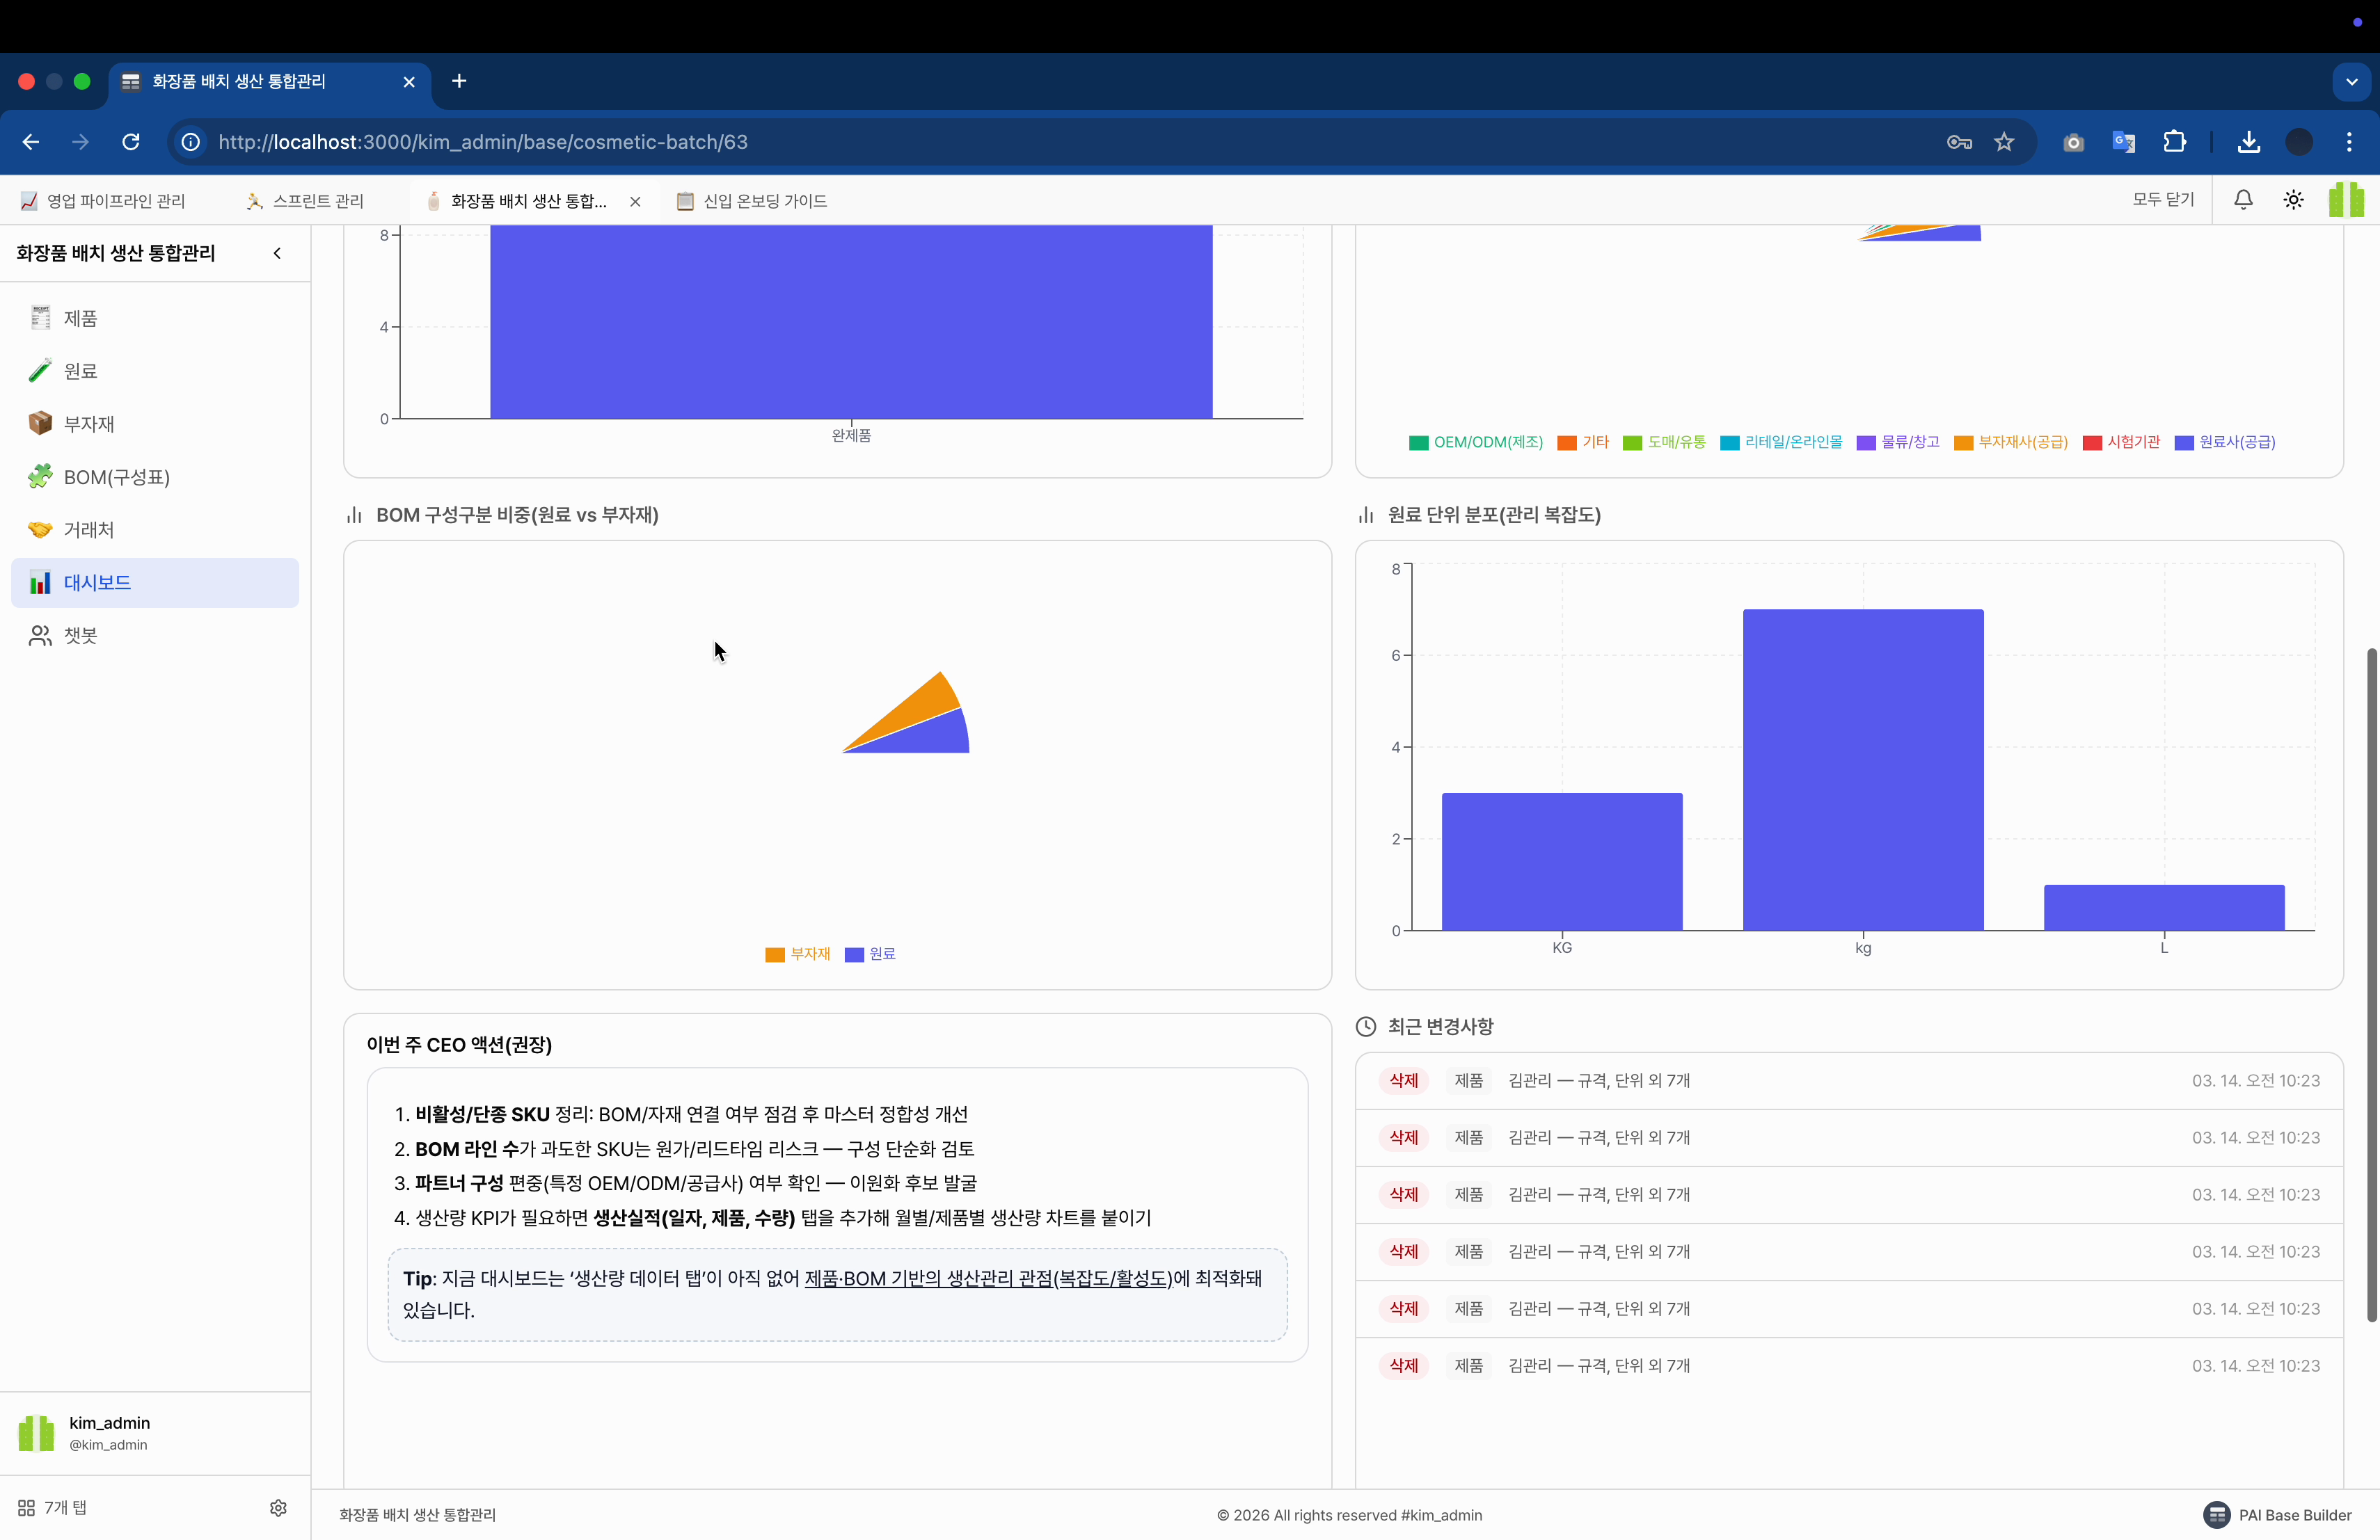The image size is (2380, 1540).
Task: Click the notification bell icon
Action: [x=2243, y=200]
